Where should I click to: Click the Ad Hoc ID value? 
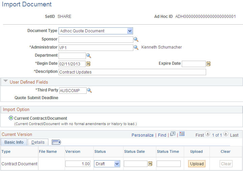[205, 17]
